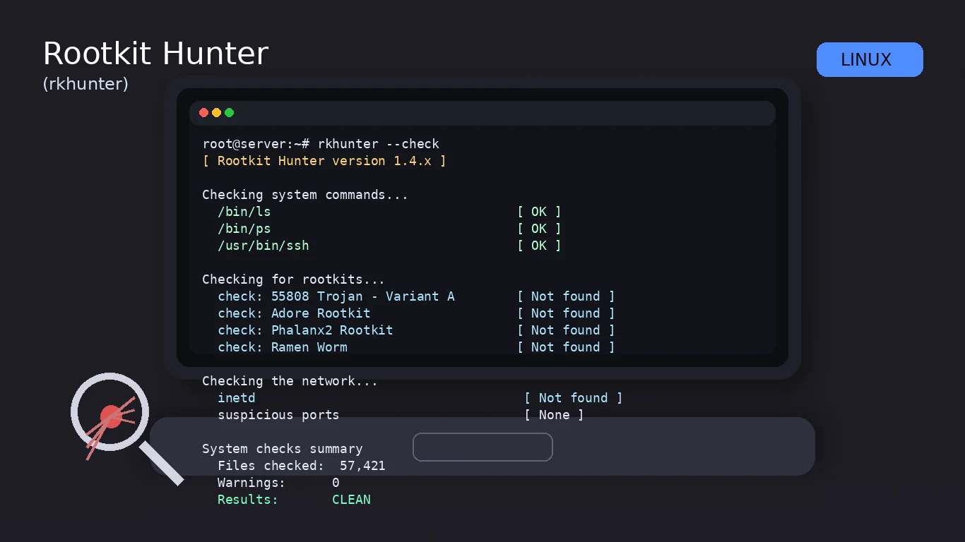The height and width of the screenshot is (542, 965).
Task: Click the '57,421' files count
Action: pos(362,466)
